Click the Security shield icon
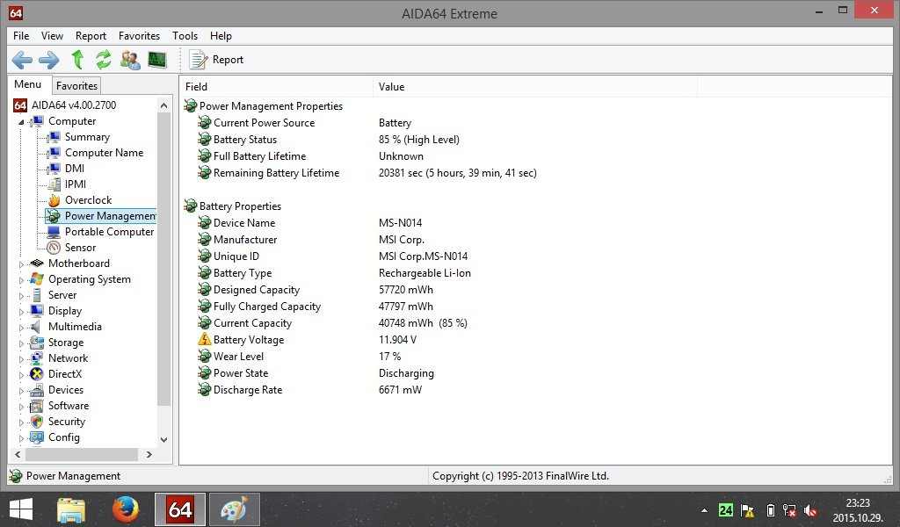The height and width of the screenshot is (527, 900). (x=37, y=422)
